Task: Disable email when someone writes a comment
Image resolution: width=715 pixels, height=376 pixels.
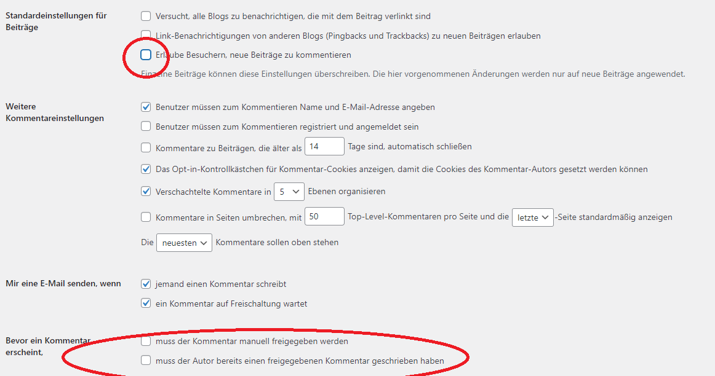Action: tap(146, 284)
